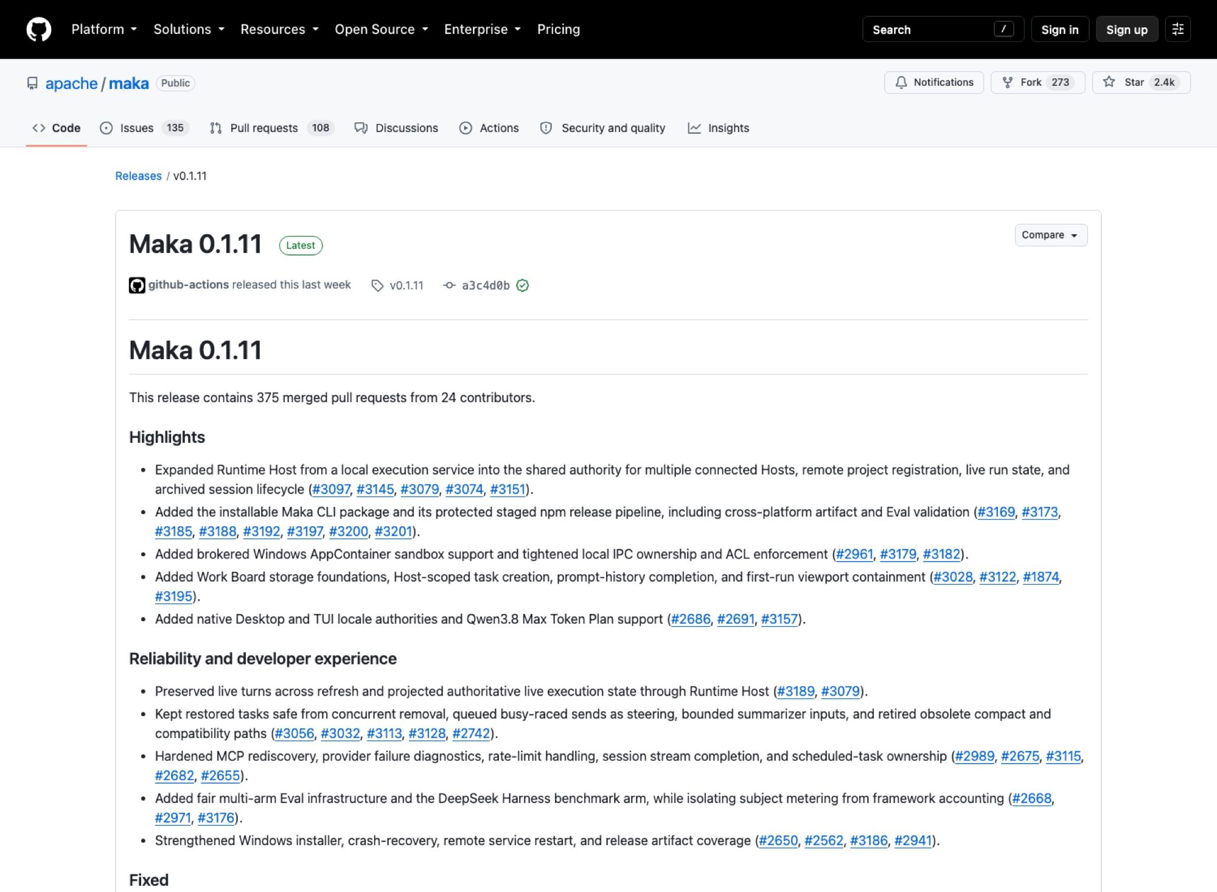Screen dimensions: 1217x892
Task: Open pull request #3157
Action: 779,619
